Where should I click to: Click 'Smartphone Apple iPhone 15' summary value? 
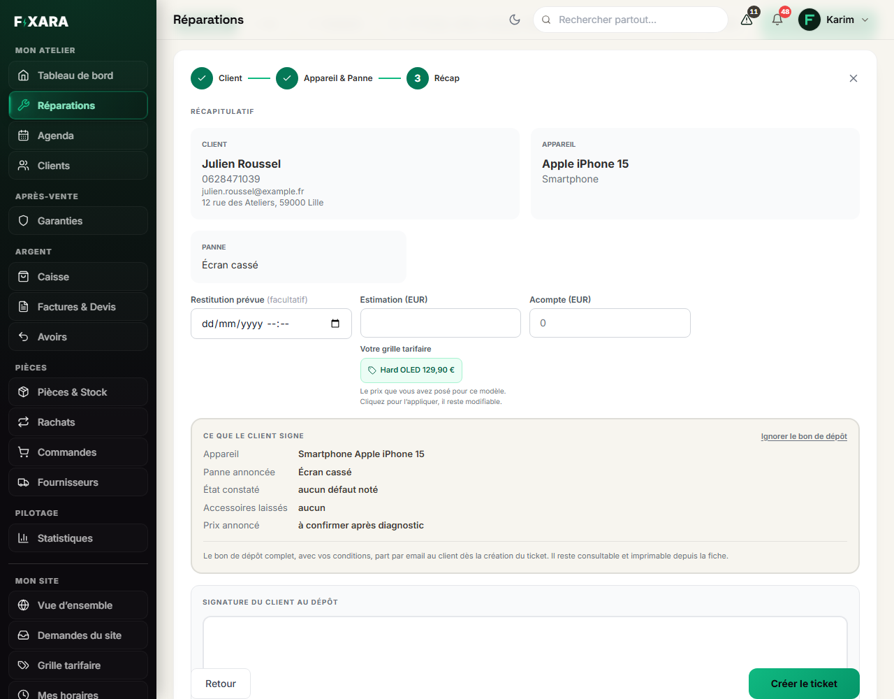(x=361, y=454)
